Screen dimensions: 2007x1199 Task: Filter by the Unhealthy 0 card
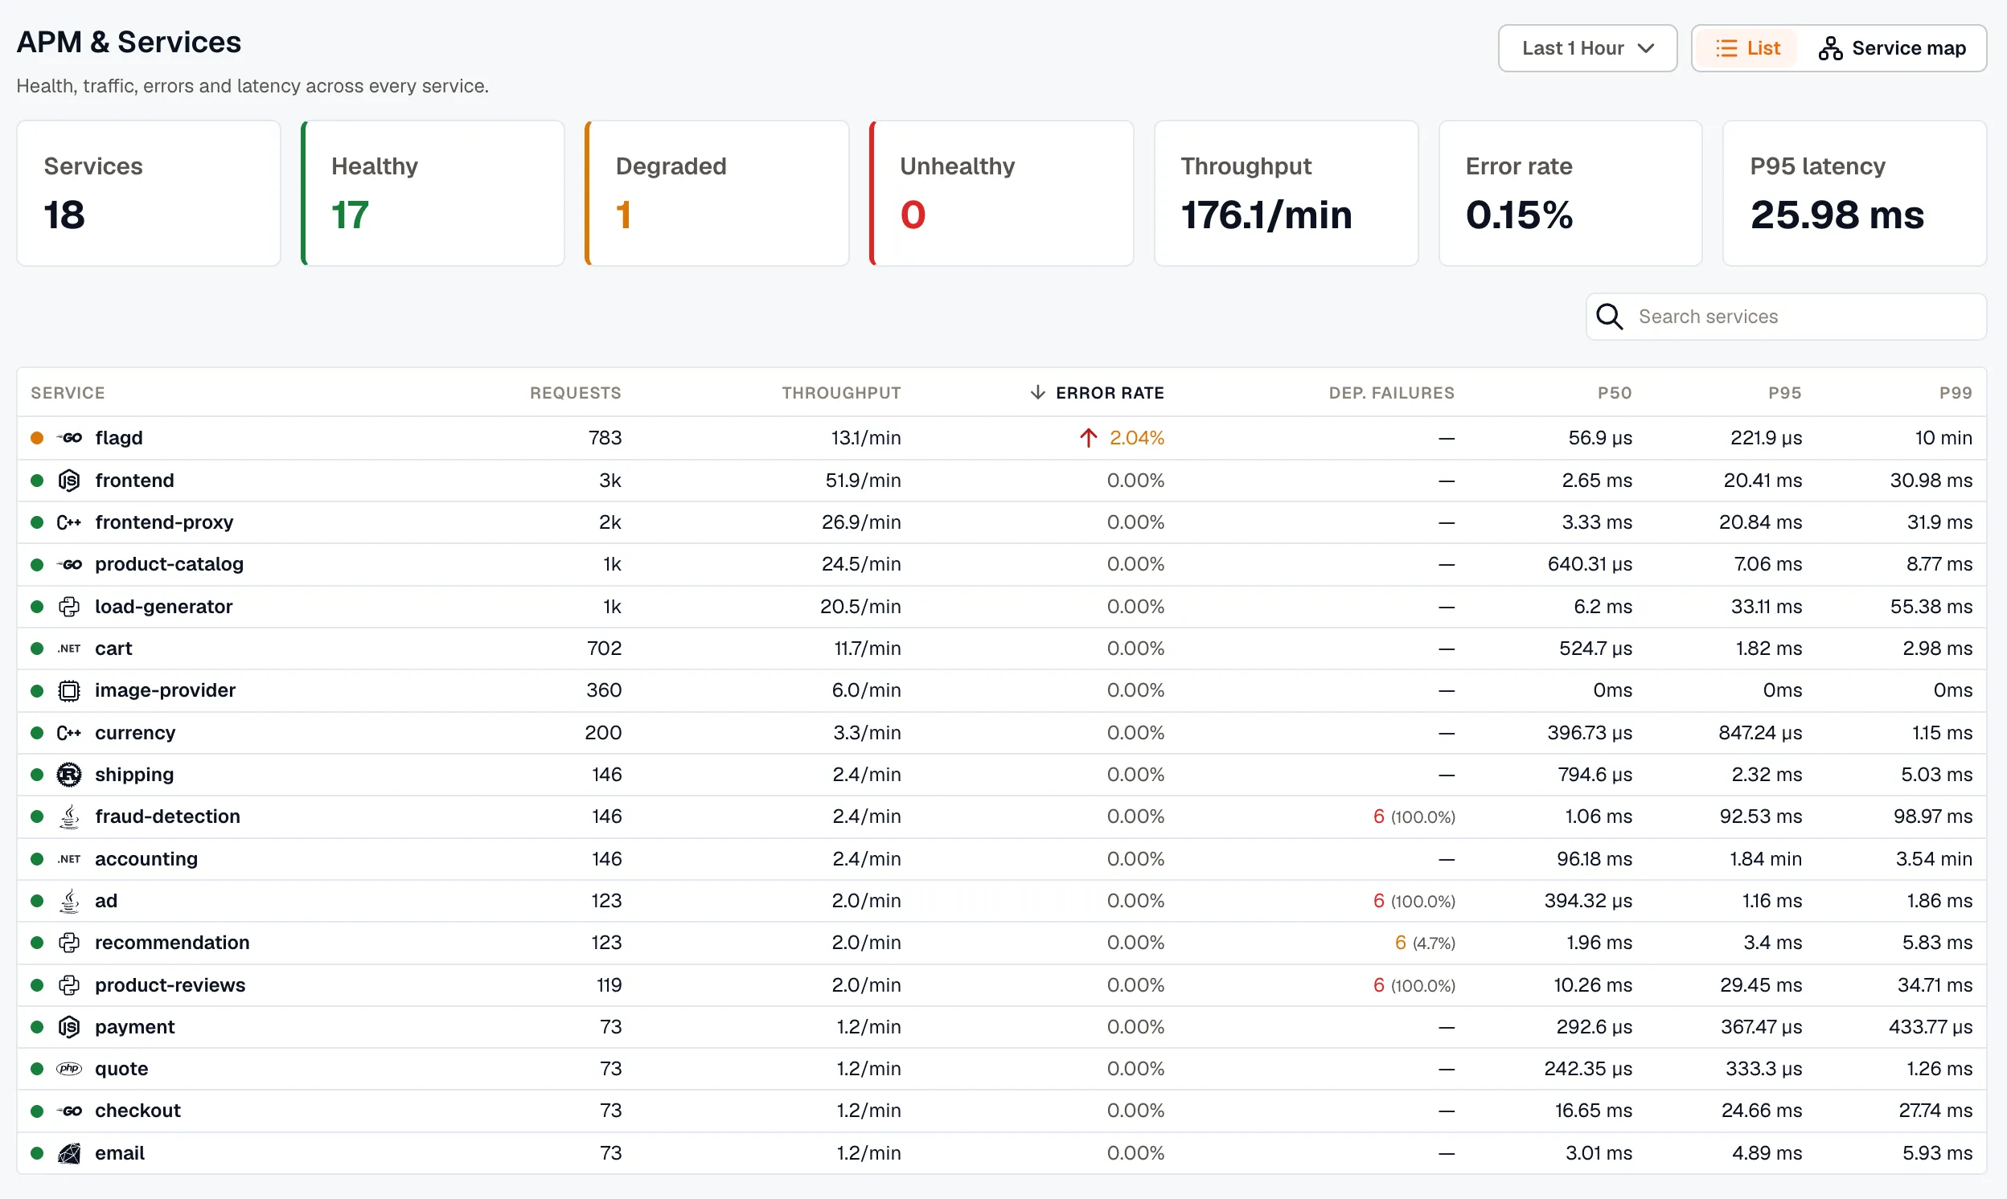tap(1001, 193)
